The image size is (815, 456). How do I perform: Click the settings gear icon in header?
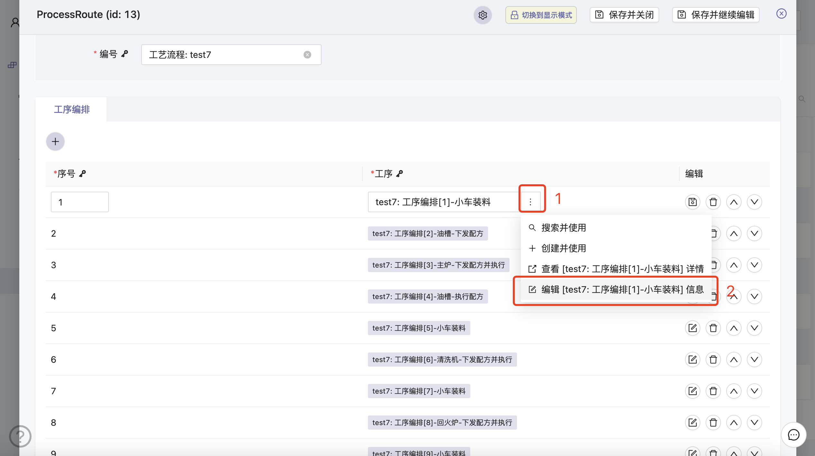click(482, 15)
